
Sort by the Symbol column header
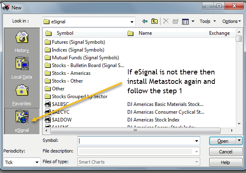point(84,33)
